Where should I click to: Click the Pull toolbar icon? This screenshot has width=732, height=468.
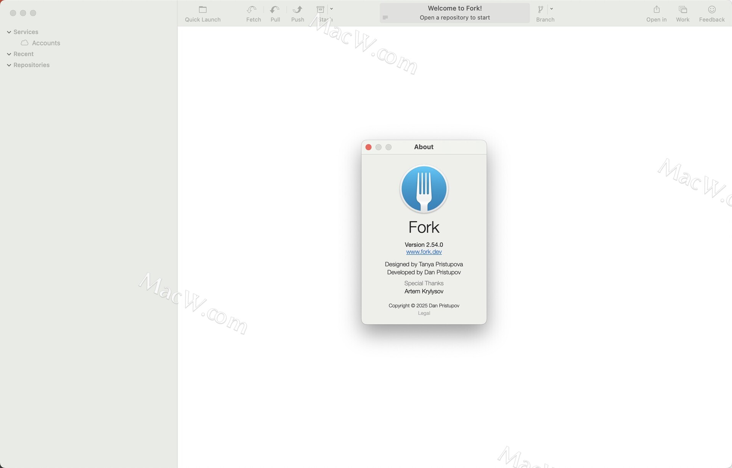click(x=275, y=10)
